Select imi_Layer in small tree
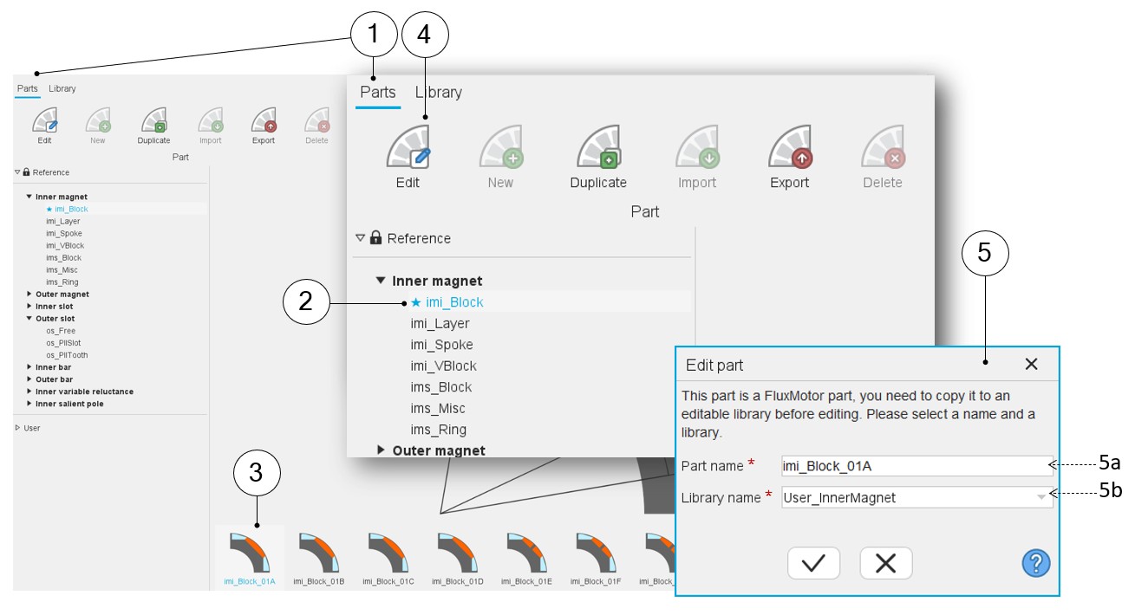 pyautogui.click(x=63, y=221)
